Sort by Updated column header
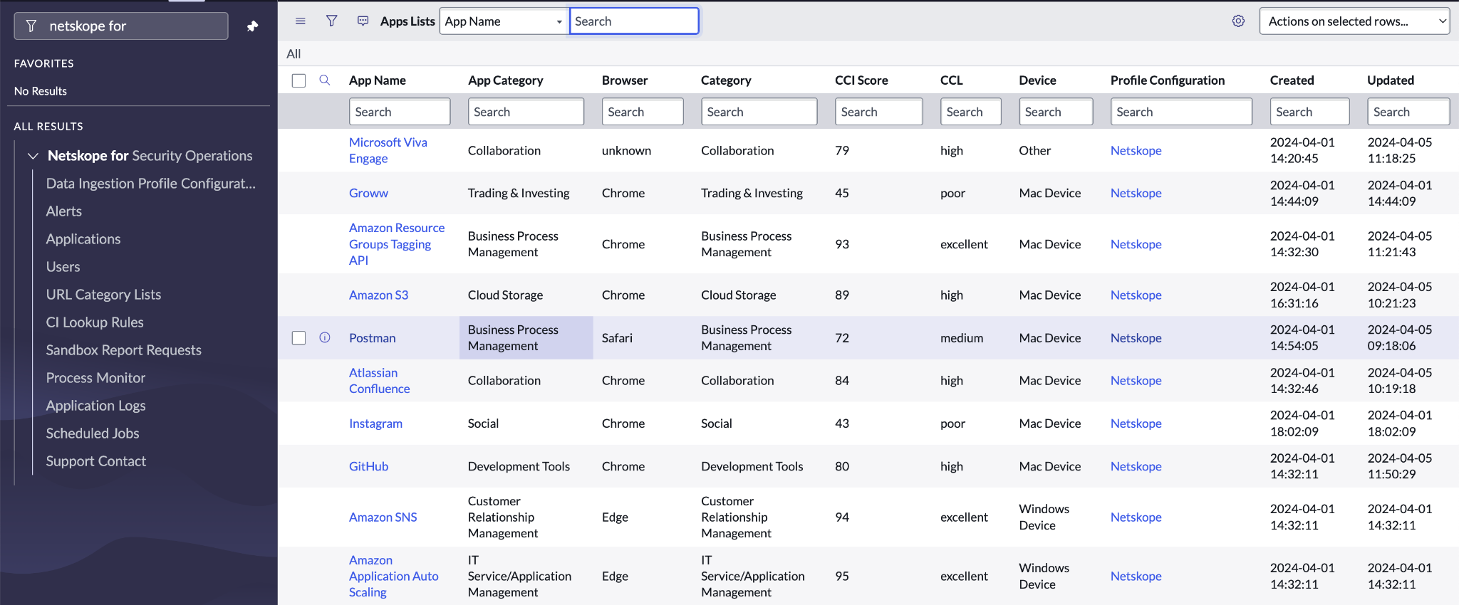 coord(1391,80)
